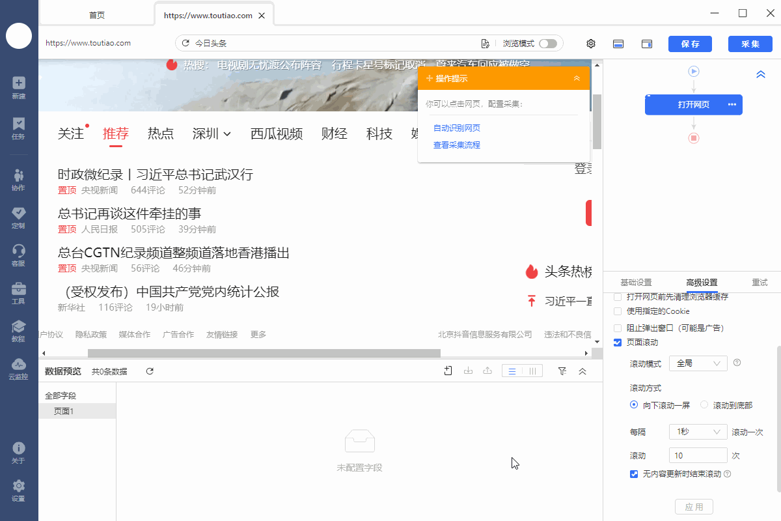Reload the page with the address bar refresh icon
Viewport: 781px width, 521px height.
(185, 44)
